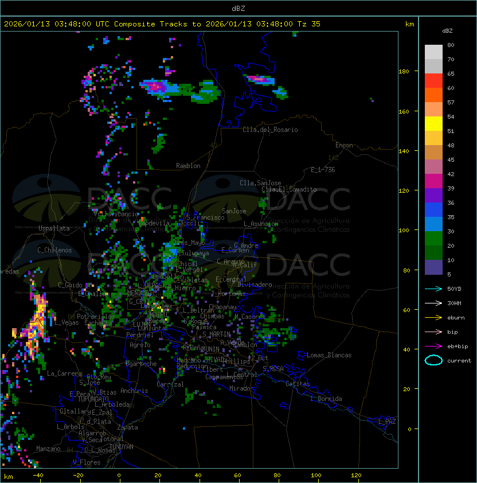Pick the mauve 42–45 dBZ swatch
This screenshot has height=483, width=477.
(x=433, y=167)
